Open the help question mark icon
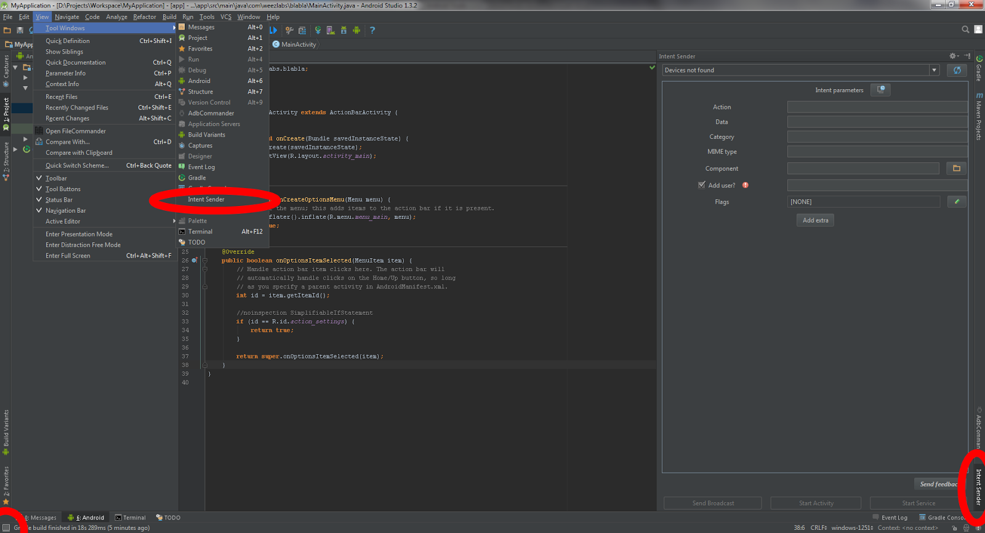The height and width of the screenshot is (533, 985). [372, 30]
